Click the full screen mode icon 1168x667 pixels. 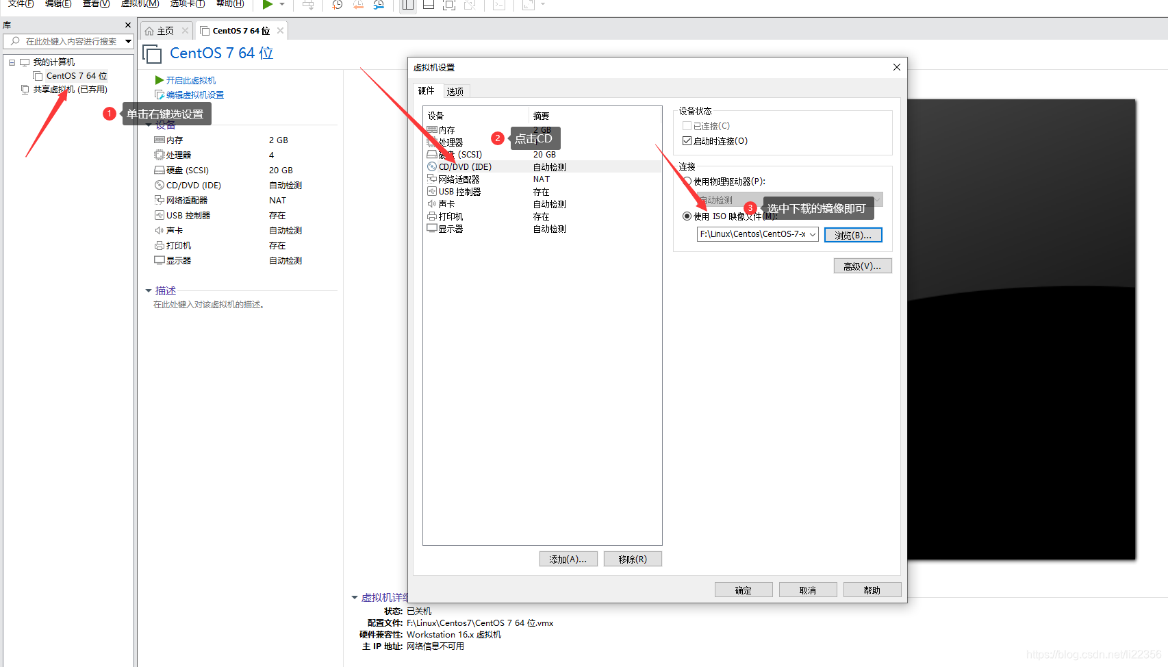point(449,5)
